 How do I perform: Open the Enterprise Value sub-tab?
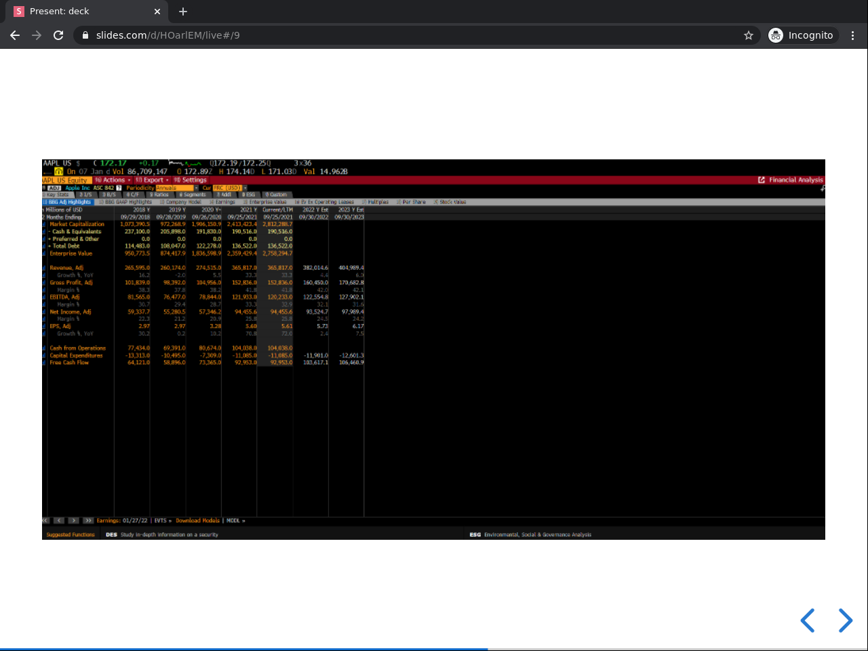(265, 202)
